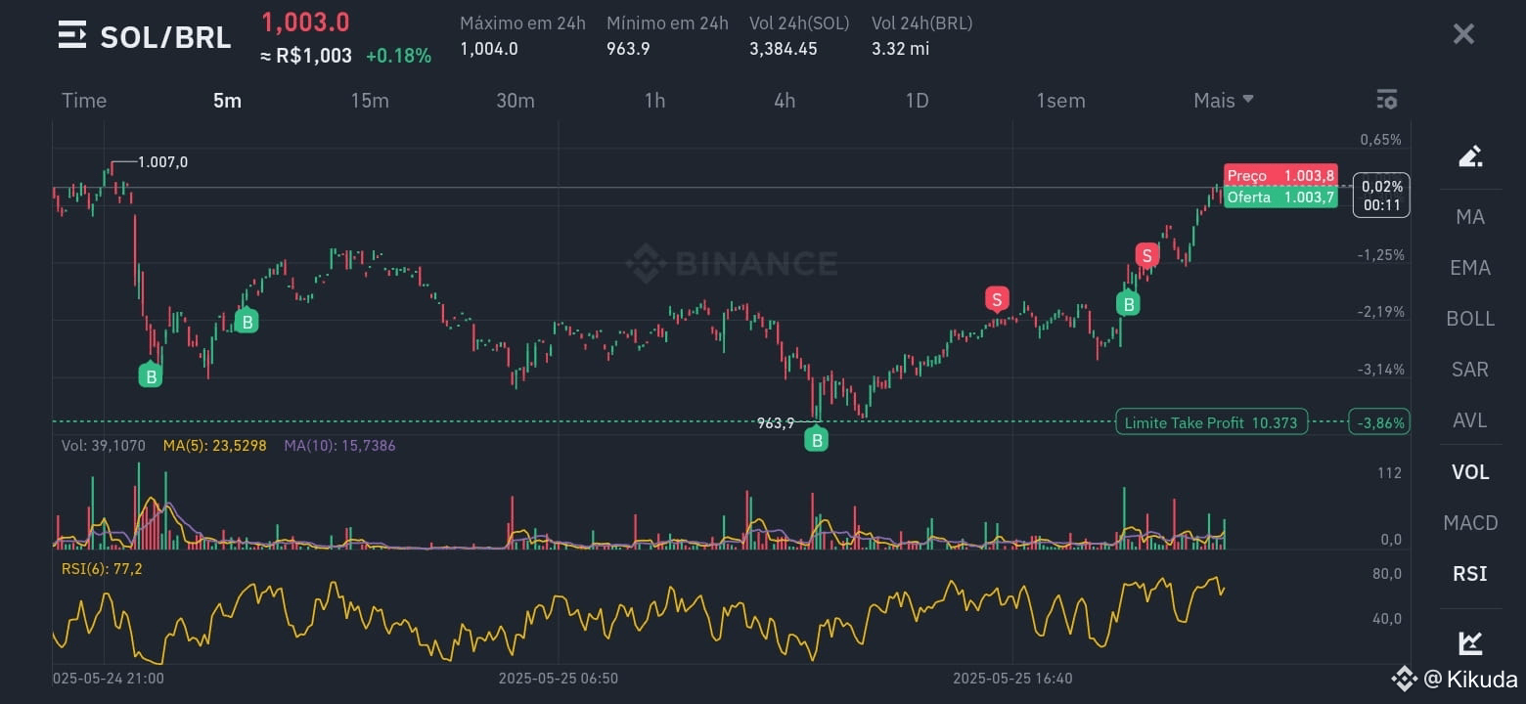Click the 1.007,0 high price label
This screenshot has height=704, width=1526.
tap(162, 162)
